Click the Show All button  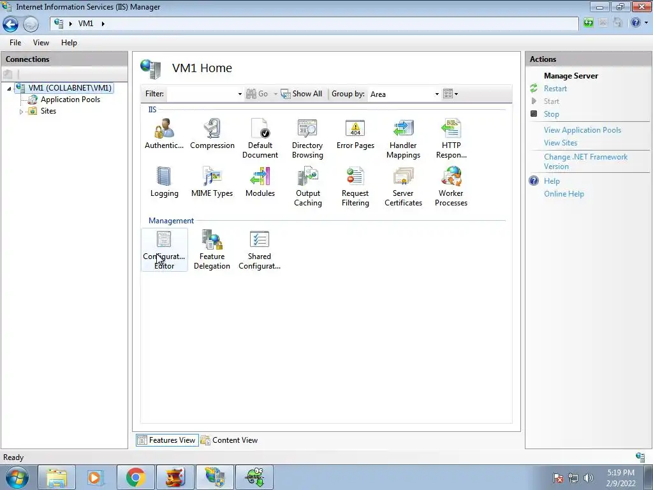[302, 94]
